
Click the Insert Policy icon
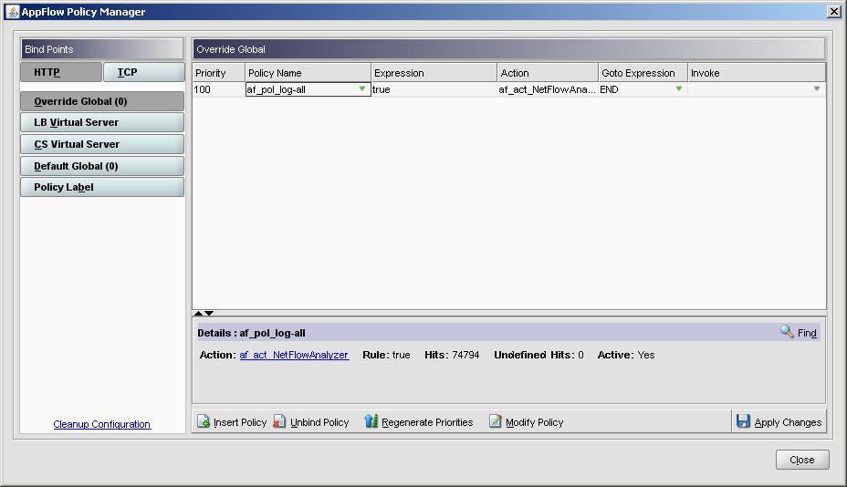coord(204,421)
